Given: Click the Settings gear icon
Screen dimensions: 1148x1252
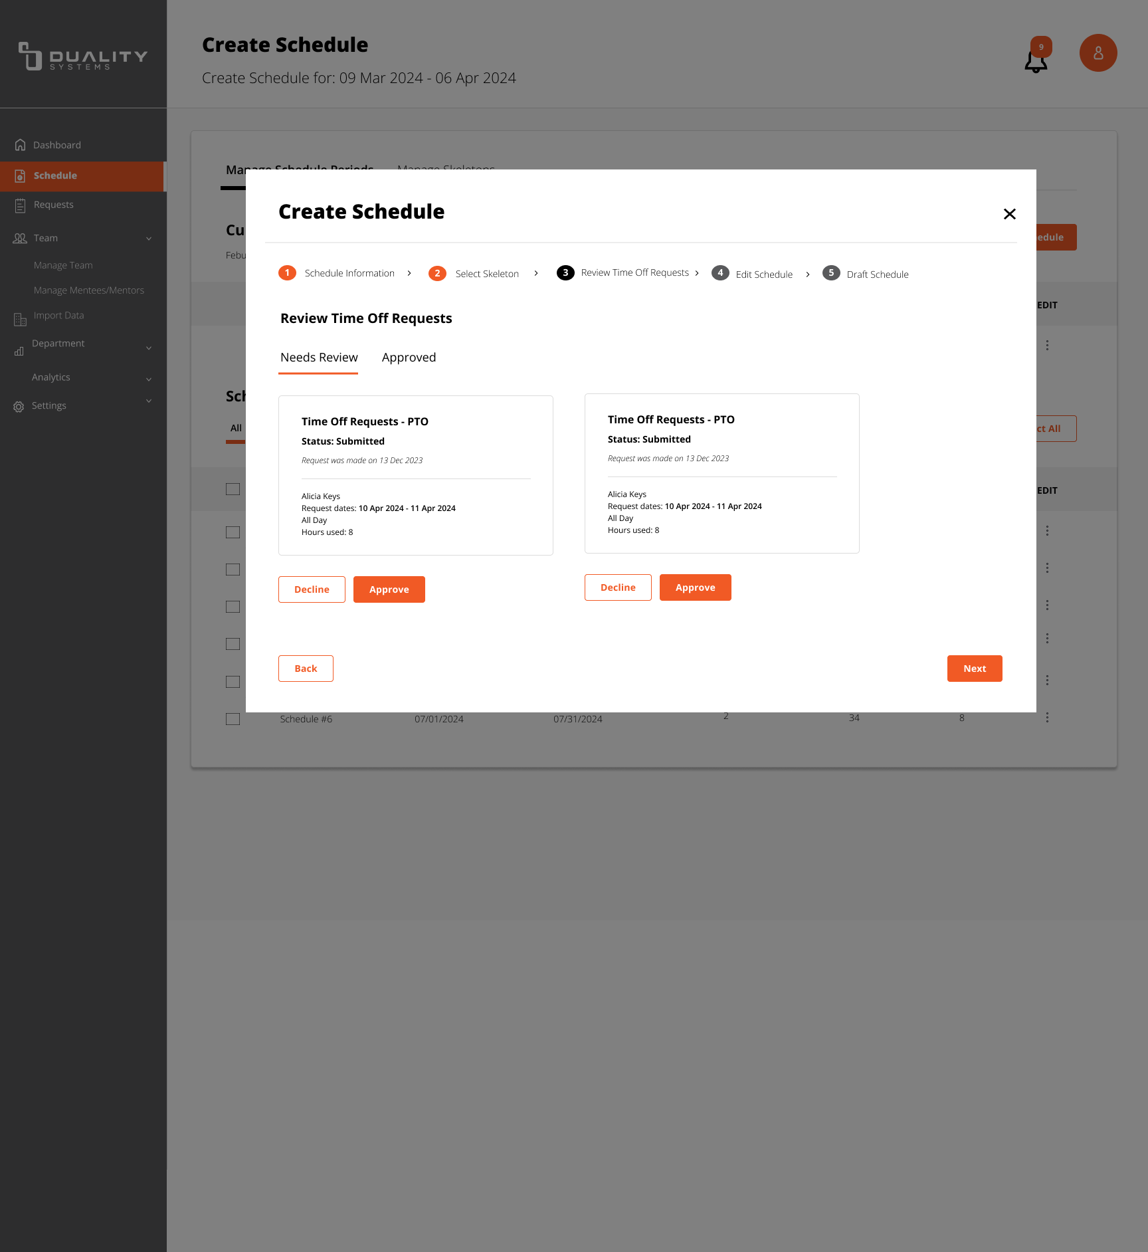Looking at the screenshot, I should tap(19, 407).
